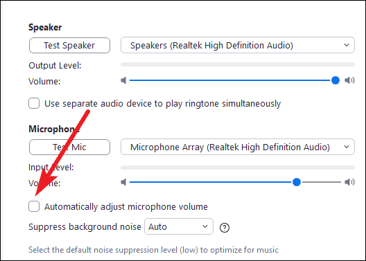Click the microphone Input Level bar
The width and height of the screenshot is (366, 261).
click(238, 168)
